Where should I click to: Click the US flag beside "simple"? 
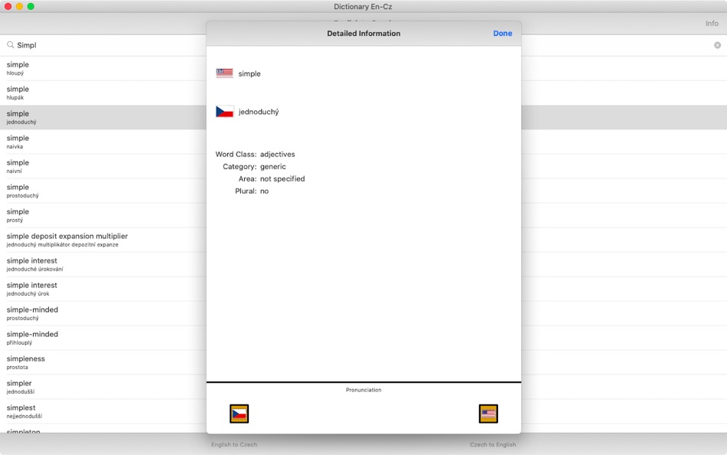pos(223,73)
